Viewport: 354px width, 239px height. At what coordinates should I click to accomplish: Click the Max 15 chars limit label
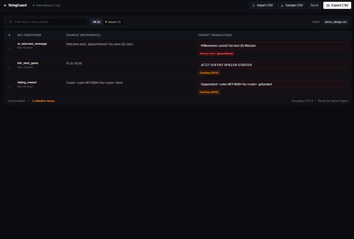coord(25,67)
